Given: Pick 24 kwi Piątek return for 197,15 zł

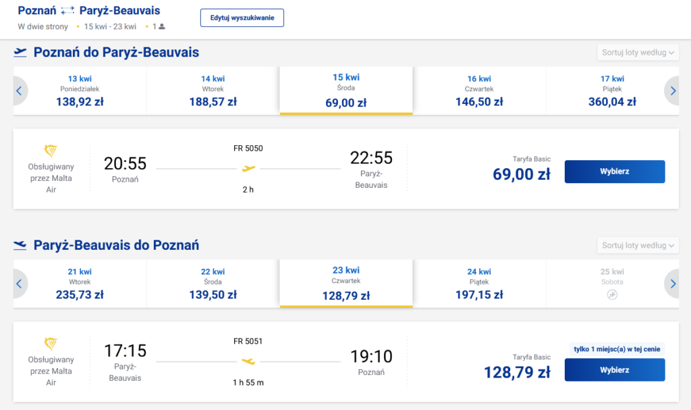Looking at the screenshot, I should tap(479, 283).
